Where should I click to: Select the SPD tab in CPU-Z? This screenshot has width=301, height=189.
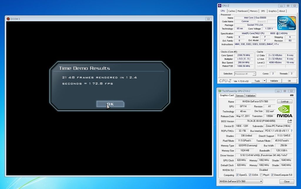click(x=263, y=11)
